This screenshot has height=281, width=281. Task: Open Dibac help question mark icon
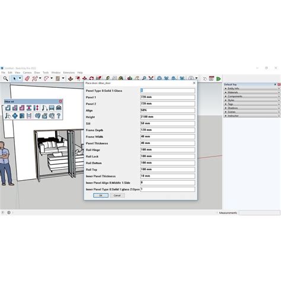click(59, 116)
